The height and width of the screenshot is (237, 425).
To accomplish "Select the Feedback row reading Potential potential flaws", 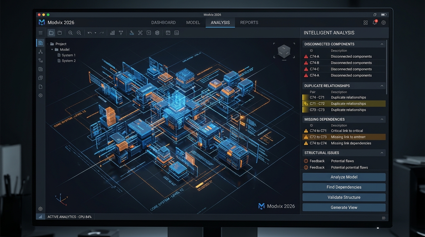I will click(344, 167).
